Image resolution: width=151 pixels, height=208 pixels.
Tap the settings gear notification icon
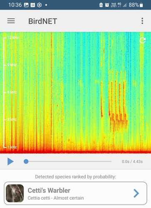tap(40, 5)
